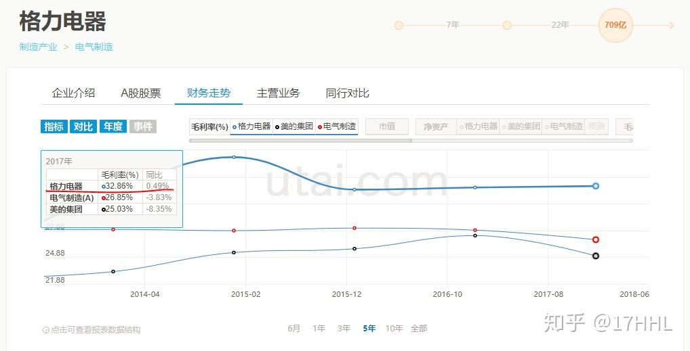The image size is (690, 351).
Task: Click the first timeline circle before 7年
Action: tap(399, 25)
